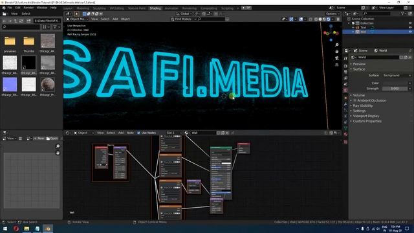Hide the Collection in the outliner

pyautogui.click(x=410, y=23)
